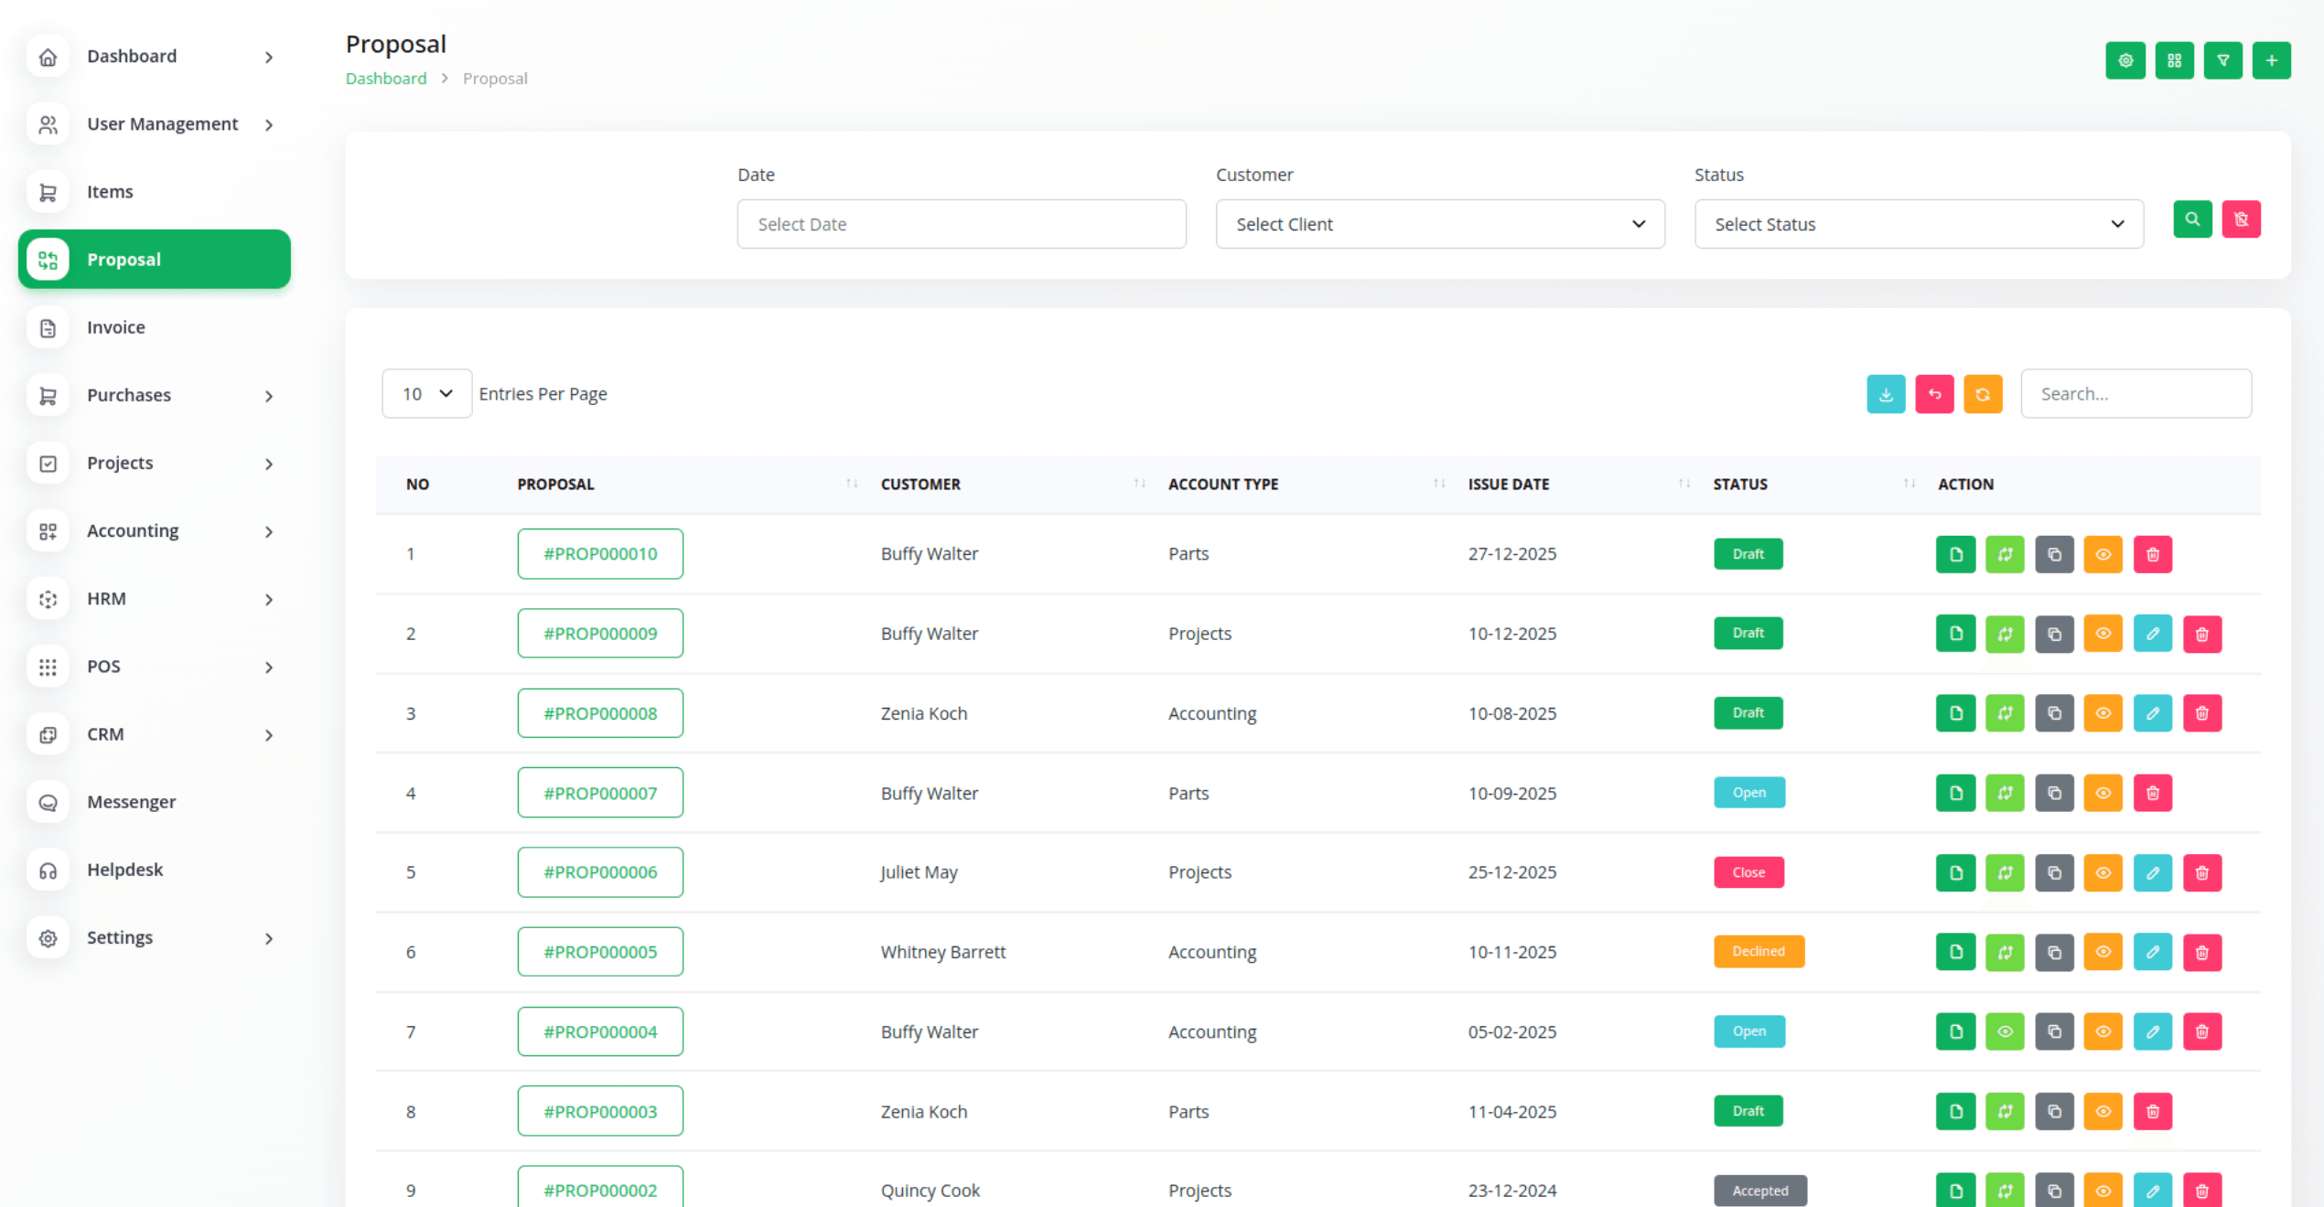Screen dimensions: 2324x1207
Task: Open the #PROP000007 proposal link
Action: coord(600,793)
